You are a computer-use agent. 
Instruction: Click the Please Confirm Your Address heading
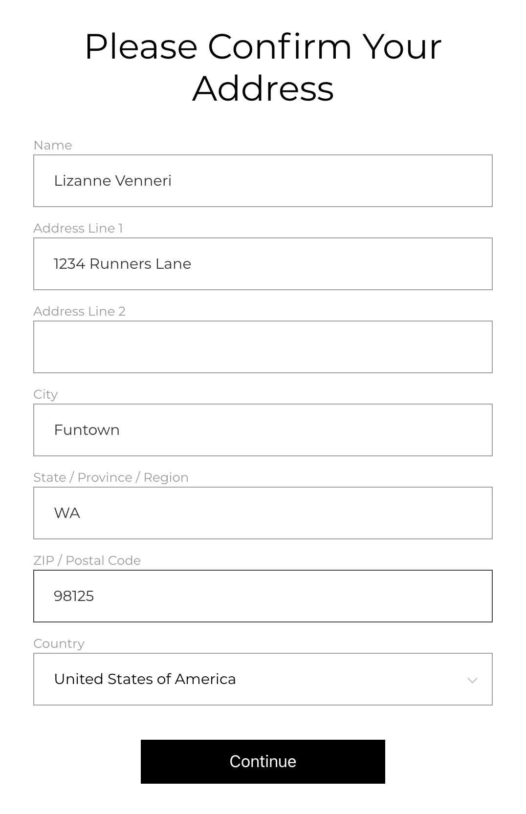(x=263, y=67)
